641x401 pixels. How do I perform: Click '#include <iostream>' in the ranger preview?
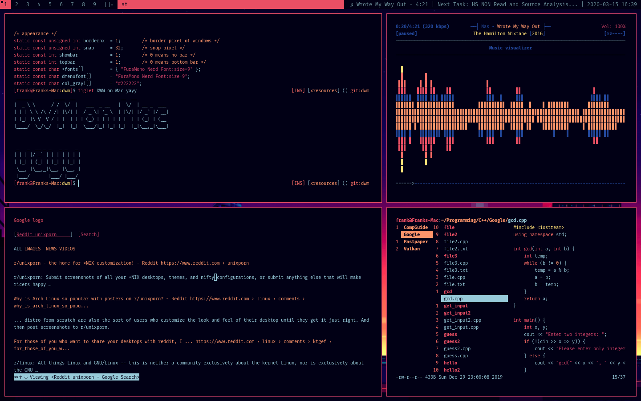539,227
